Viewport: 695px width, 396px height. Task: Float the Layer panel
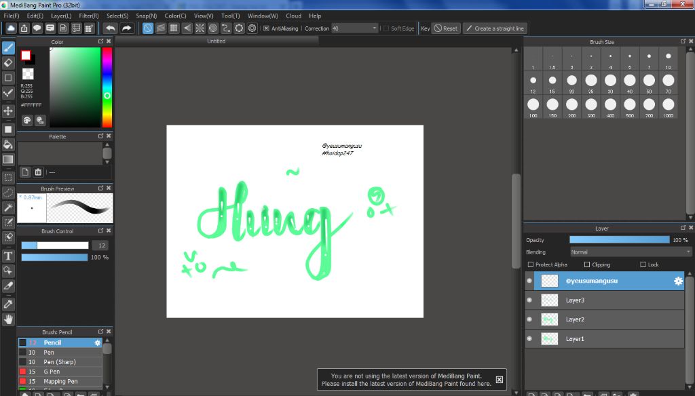[x=683, y=228]
